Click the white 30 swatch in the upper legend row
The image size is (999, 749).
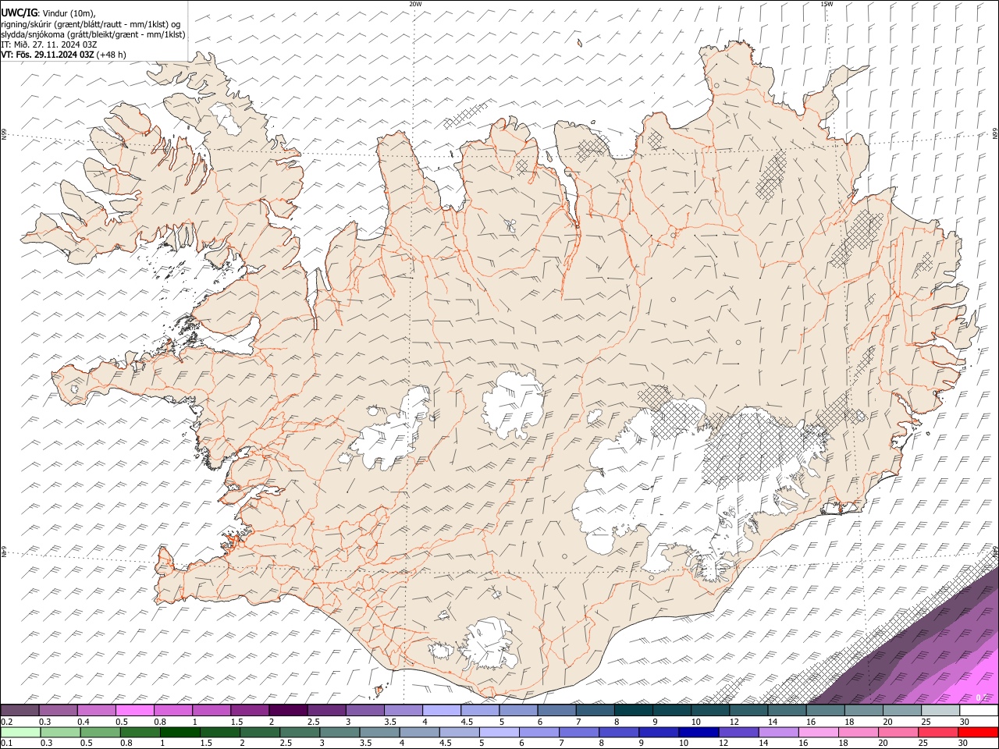click(979, 711)
